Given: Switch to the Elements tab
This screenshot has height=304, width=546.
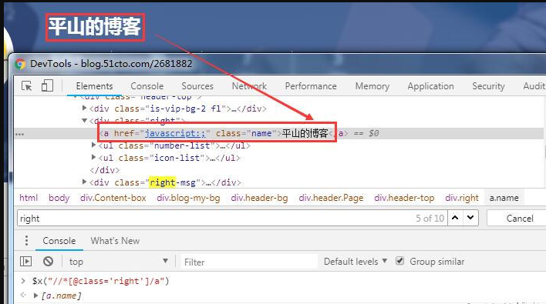Looking at the screenshot, I should [94, 86].
